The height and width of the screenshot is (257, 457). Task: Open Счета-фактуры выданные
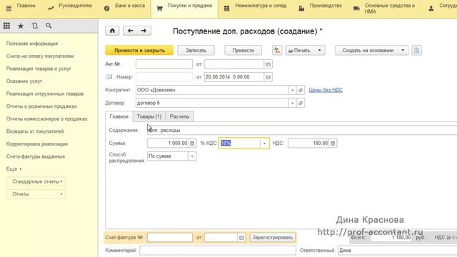36,156
